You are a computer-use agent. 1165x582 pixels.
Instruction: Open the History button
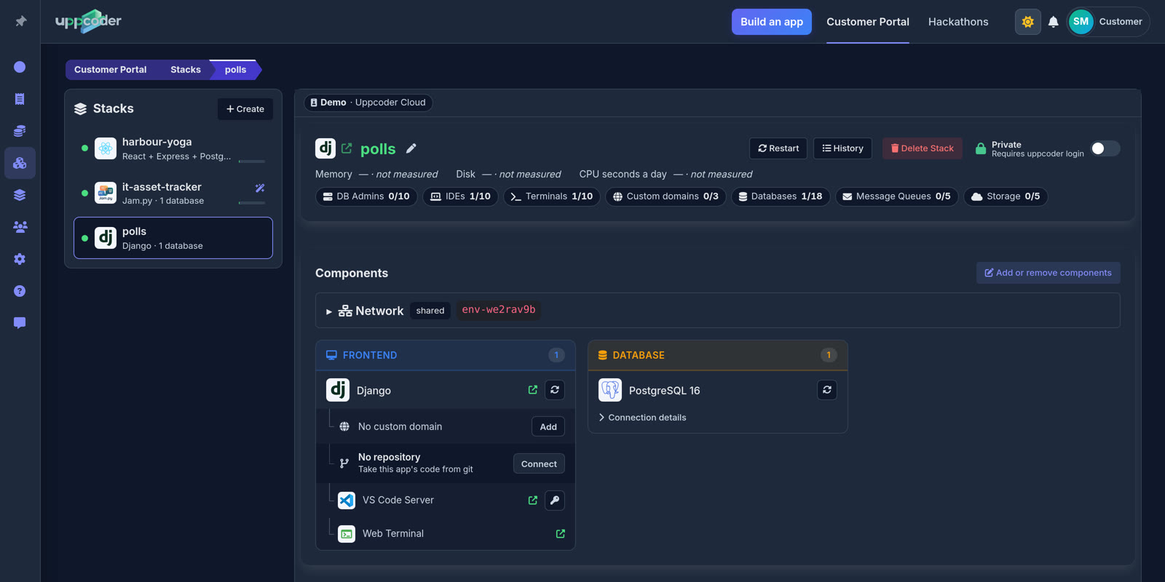point(842,148)
